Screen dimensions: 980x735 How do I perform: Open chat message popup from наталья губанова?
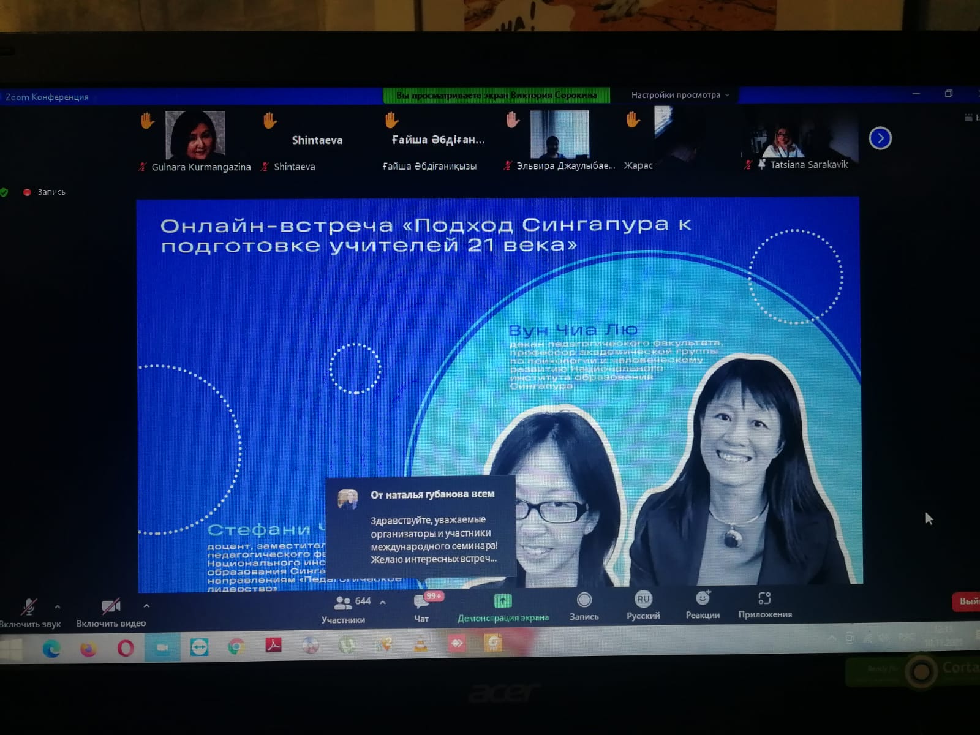coord(421,527)
